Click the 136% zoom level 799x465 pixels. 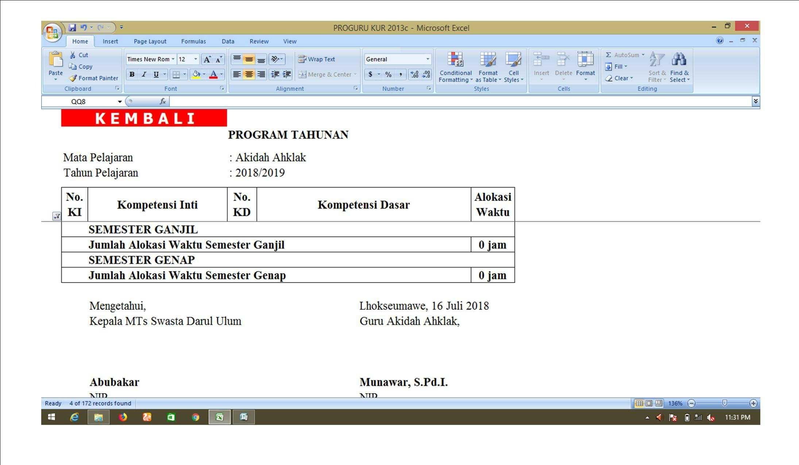[675, 403]
